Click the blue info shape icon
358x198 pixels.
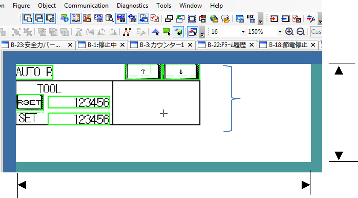pyautogui.click(x=64, y=18)
